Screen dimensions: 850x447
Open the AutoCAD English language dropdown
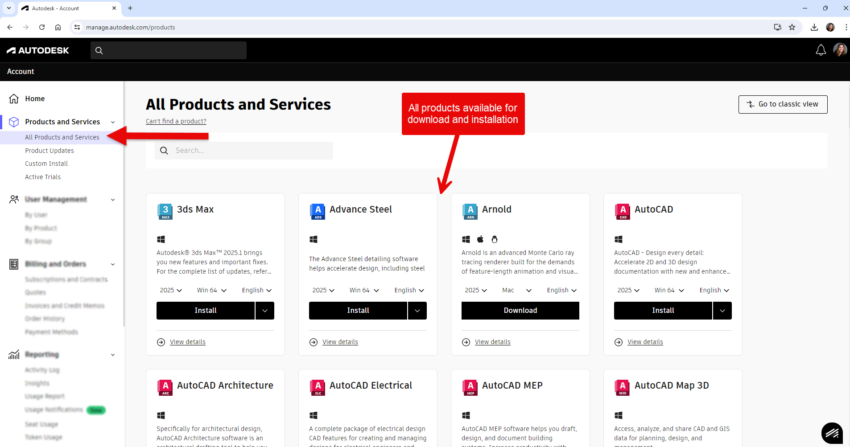[714, 290]
